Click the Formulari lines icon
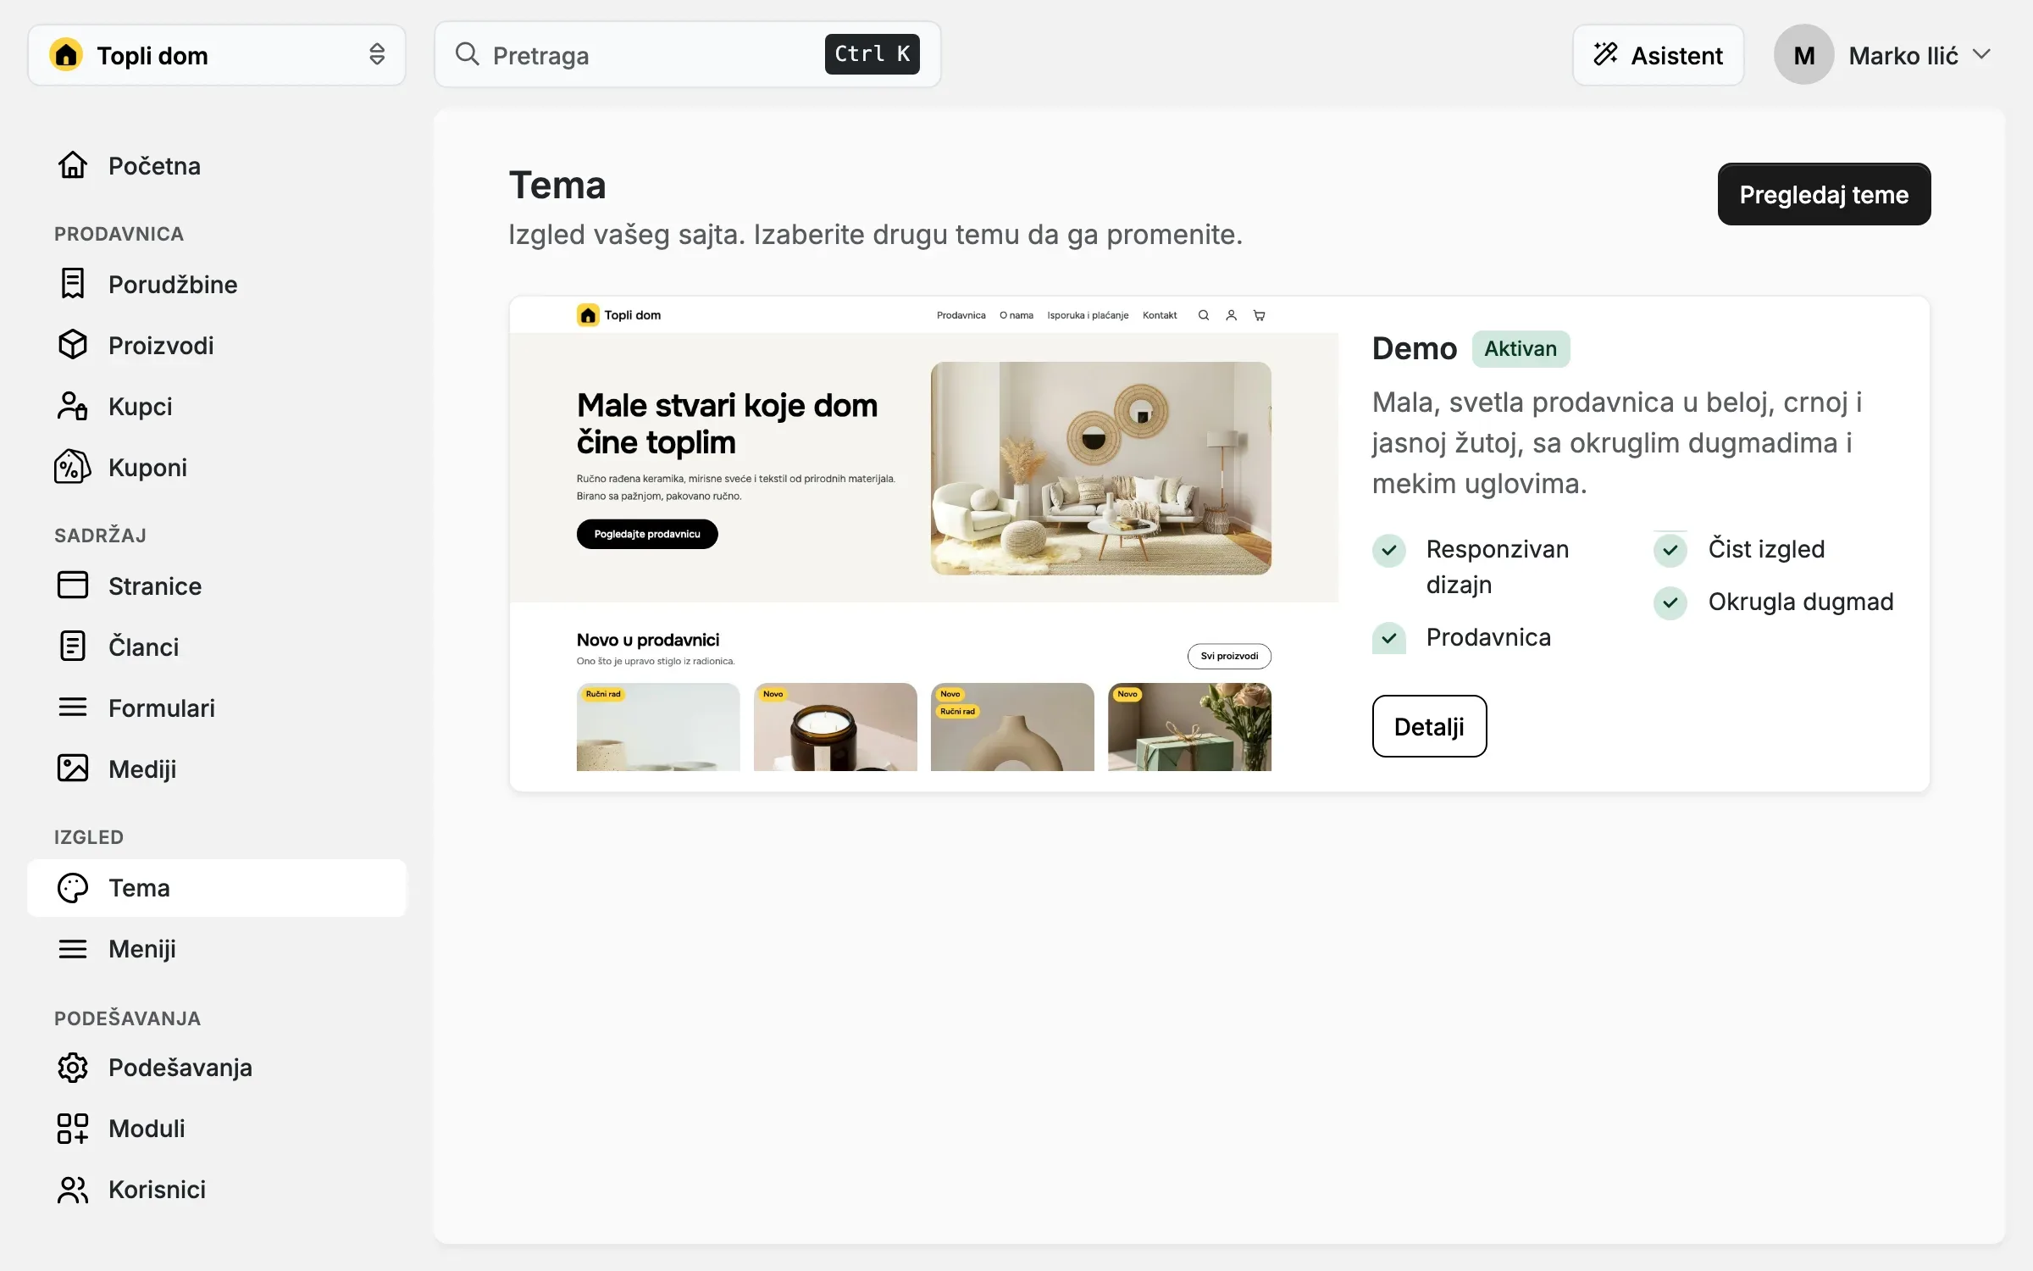The image size is (2033, 1271). [73, 708]
